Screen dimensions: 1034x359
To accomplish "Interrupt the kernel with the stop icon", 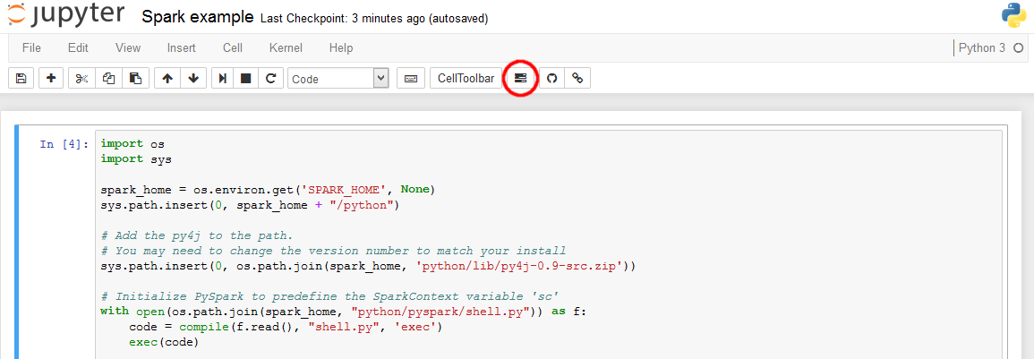I will point(245,79).
